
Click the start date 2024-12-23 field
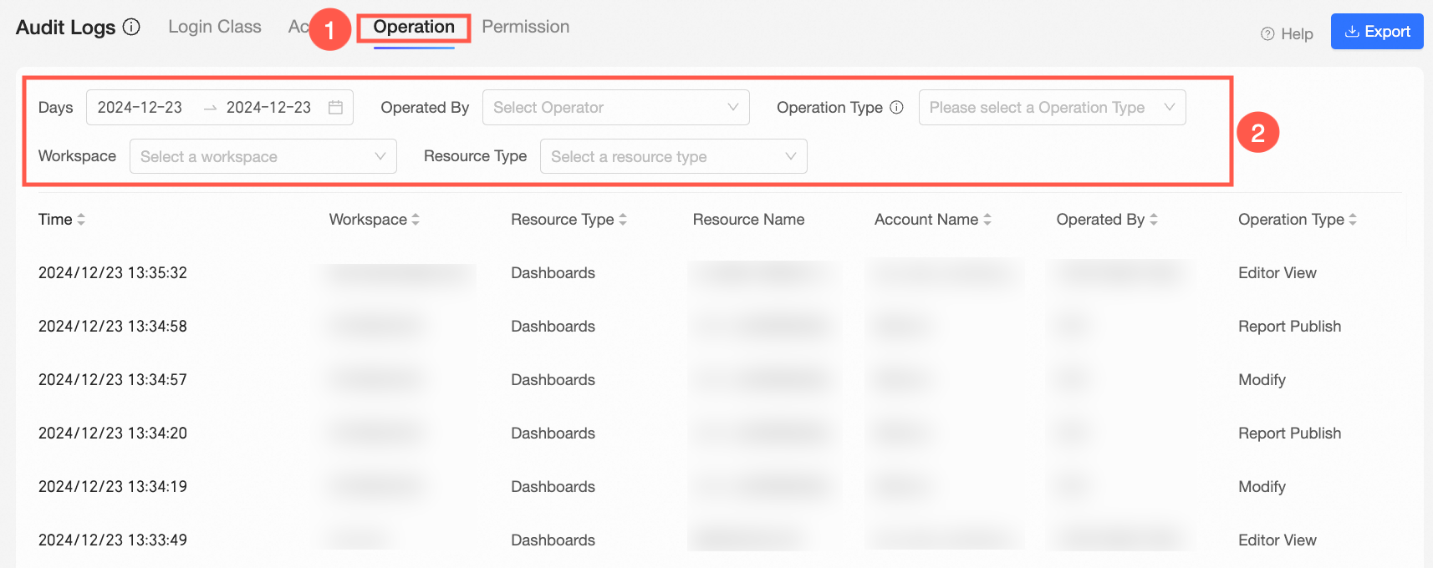tap(140, 108)
